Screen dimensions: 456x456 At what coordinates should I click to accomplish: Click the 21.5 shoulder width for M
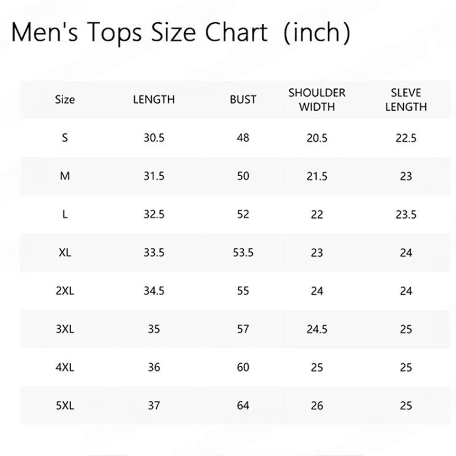click(317, 176)
